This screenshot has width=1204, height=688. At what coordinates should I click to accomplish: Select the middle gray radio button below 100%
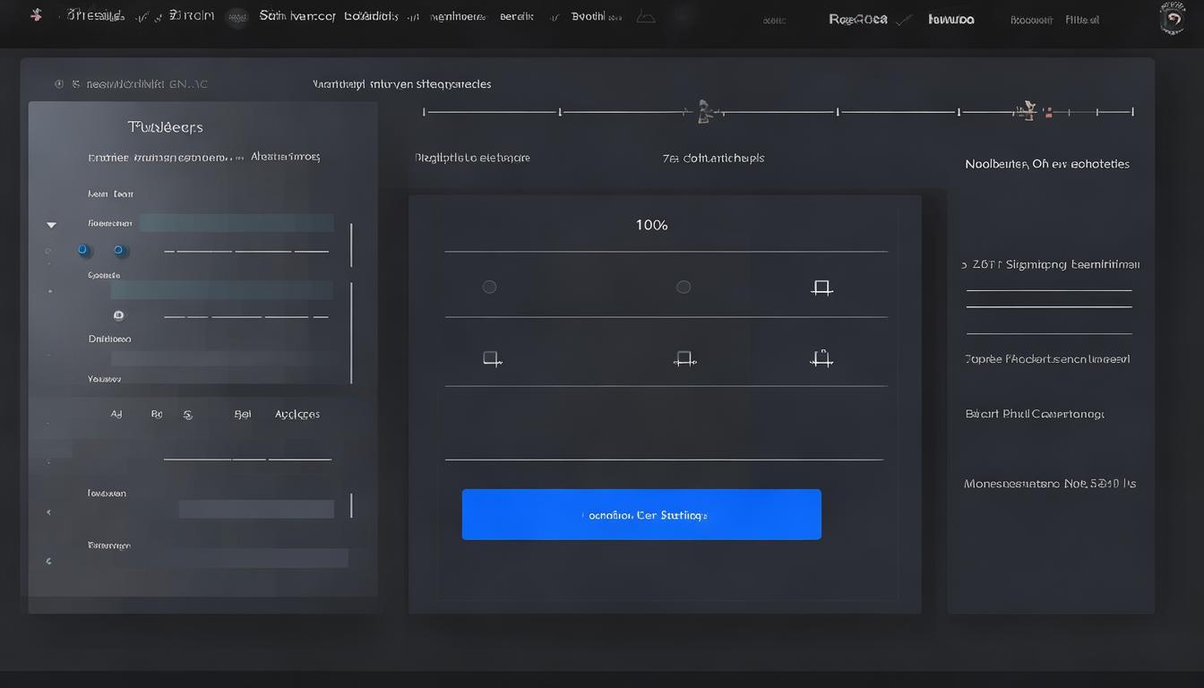[x=684, y=287]
